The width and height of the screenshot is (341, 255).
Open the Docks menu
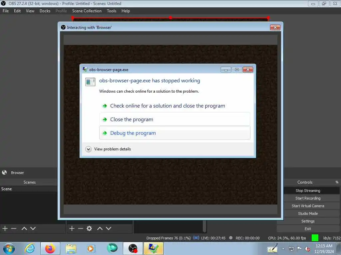45,11
